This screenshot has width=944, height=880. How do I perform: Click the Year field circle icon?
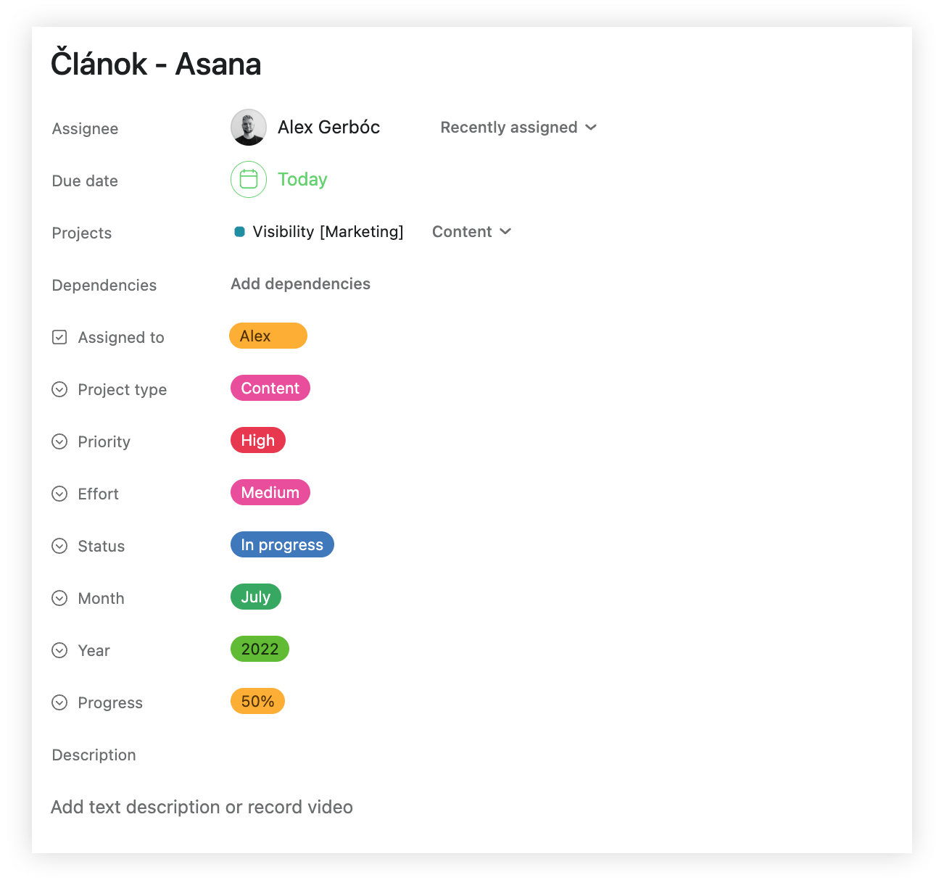coord(59,650)
